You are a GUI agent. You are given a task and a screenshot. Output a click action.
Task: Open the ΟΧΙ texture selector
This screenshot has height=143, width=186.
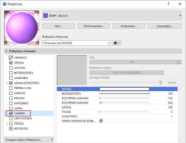[132, 62]
